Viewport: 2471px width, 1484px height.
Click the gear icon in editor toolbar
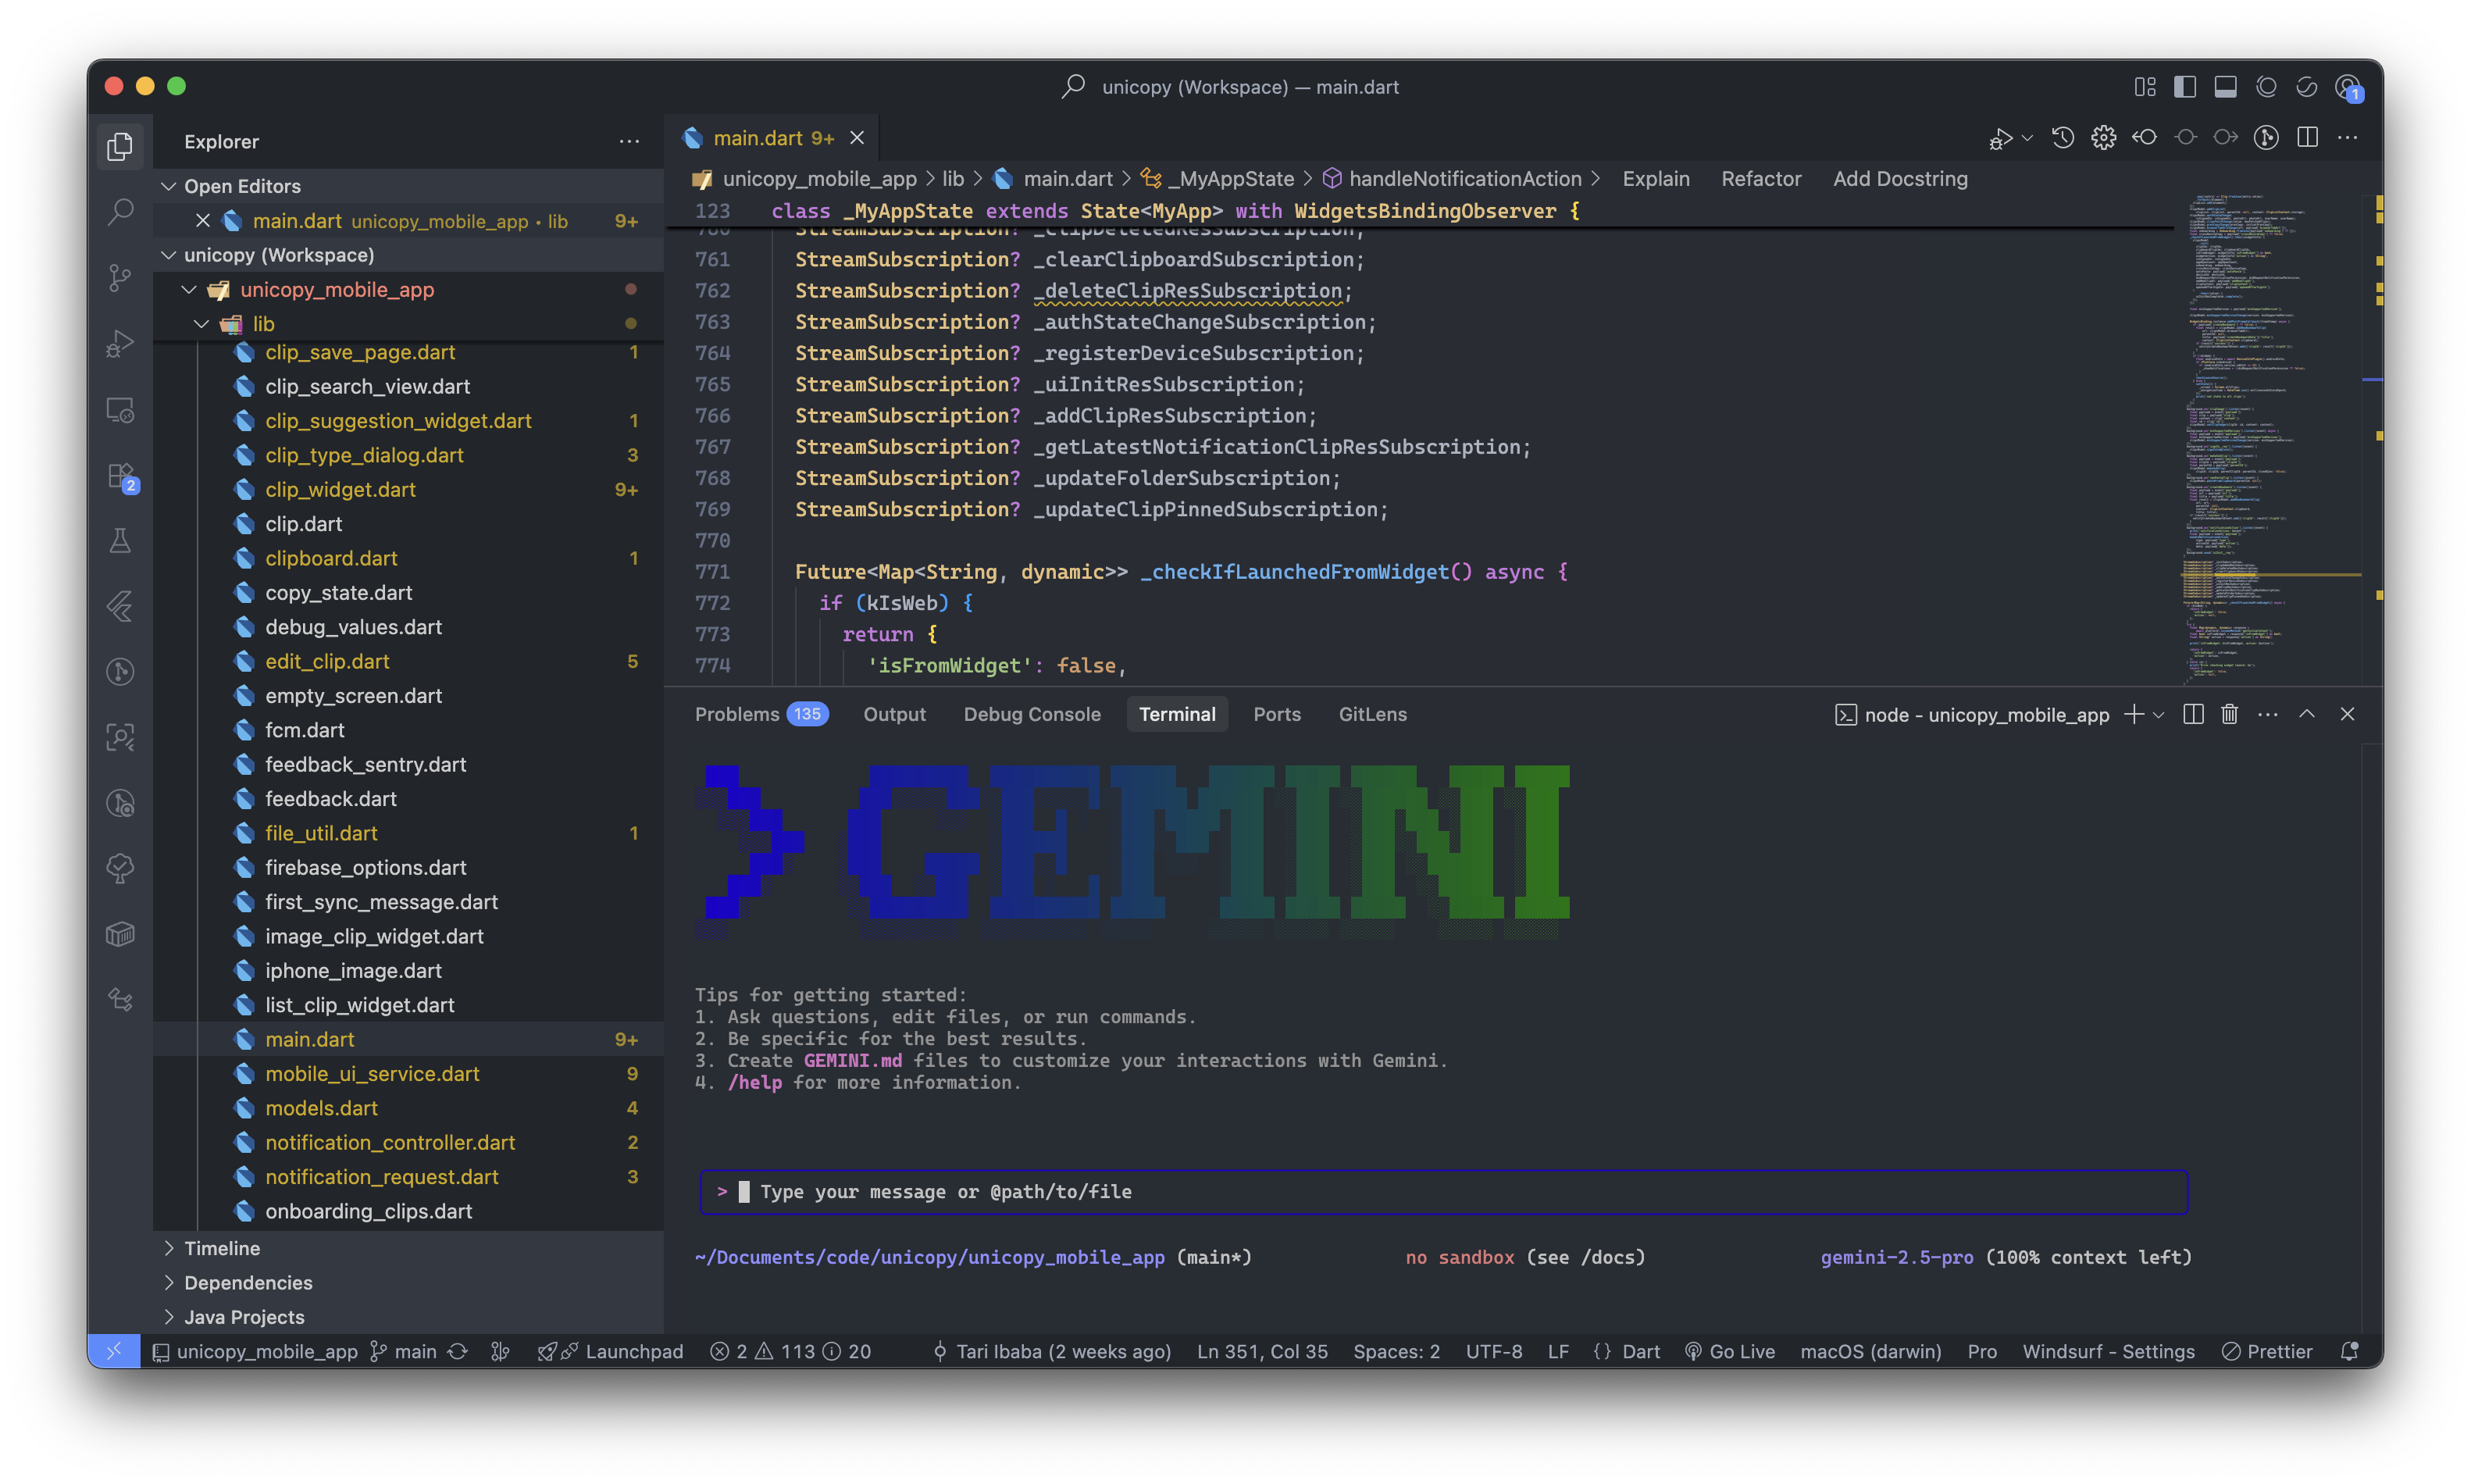tap(2103, 138)
